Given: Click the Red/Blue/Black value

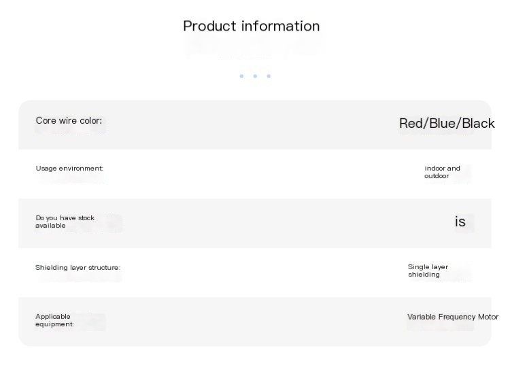Looking at the screenshot, I should tap(447, 124).
